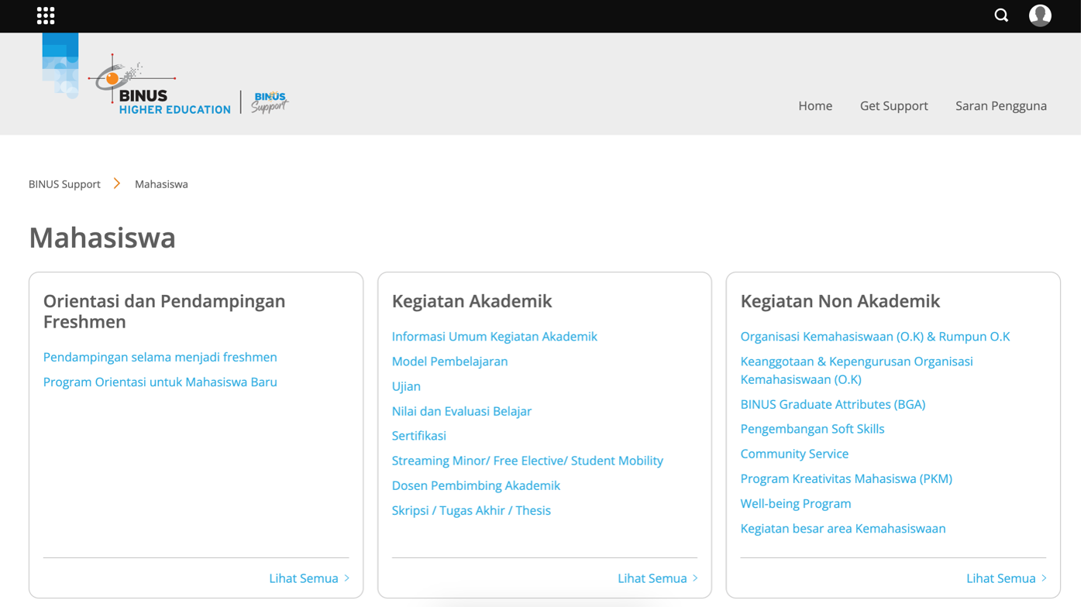Image resolution: width=1084 pixels, height=610 pixels.
Task: Click the BINUS Support breadcrumb link
Action: tap(64, 183)
